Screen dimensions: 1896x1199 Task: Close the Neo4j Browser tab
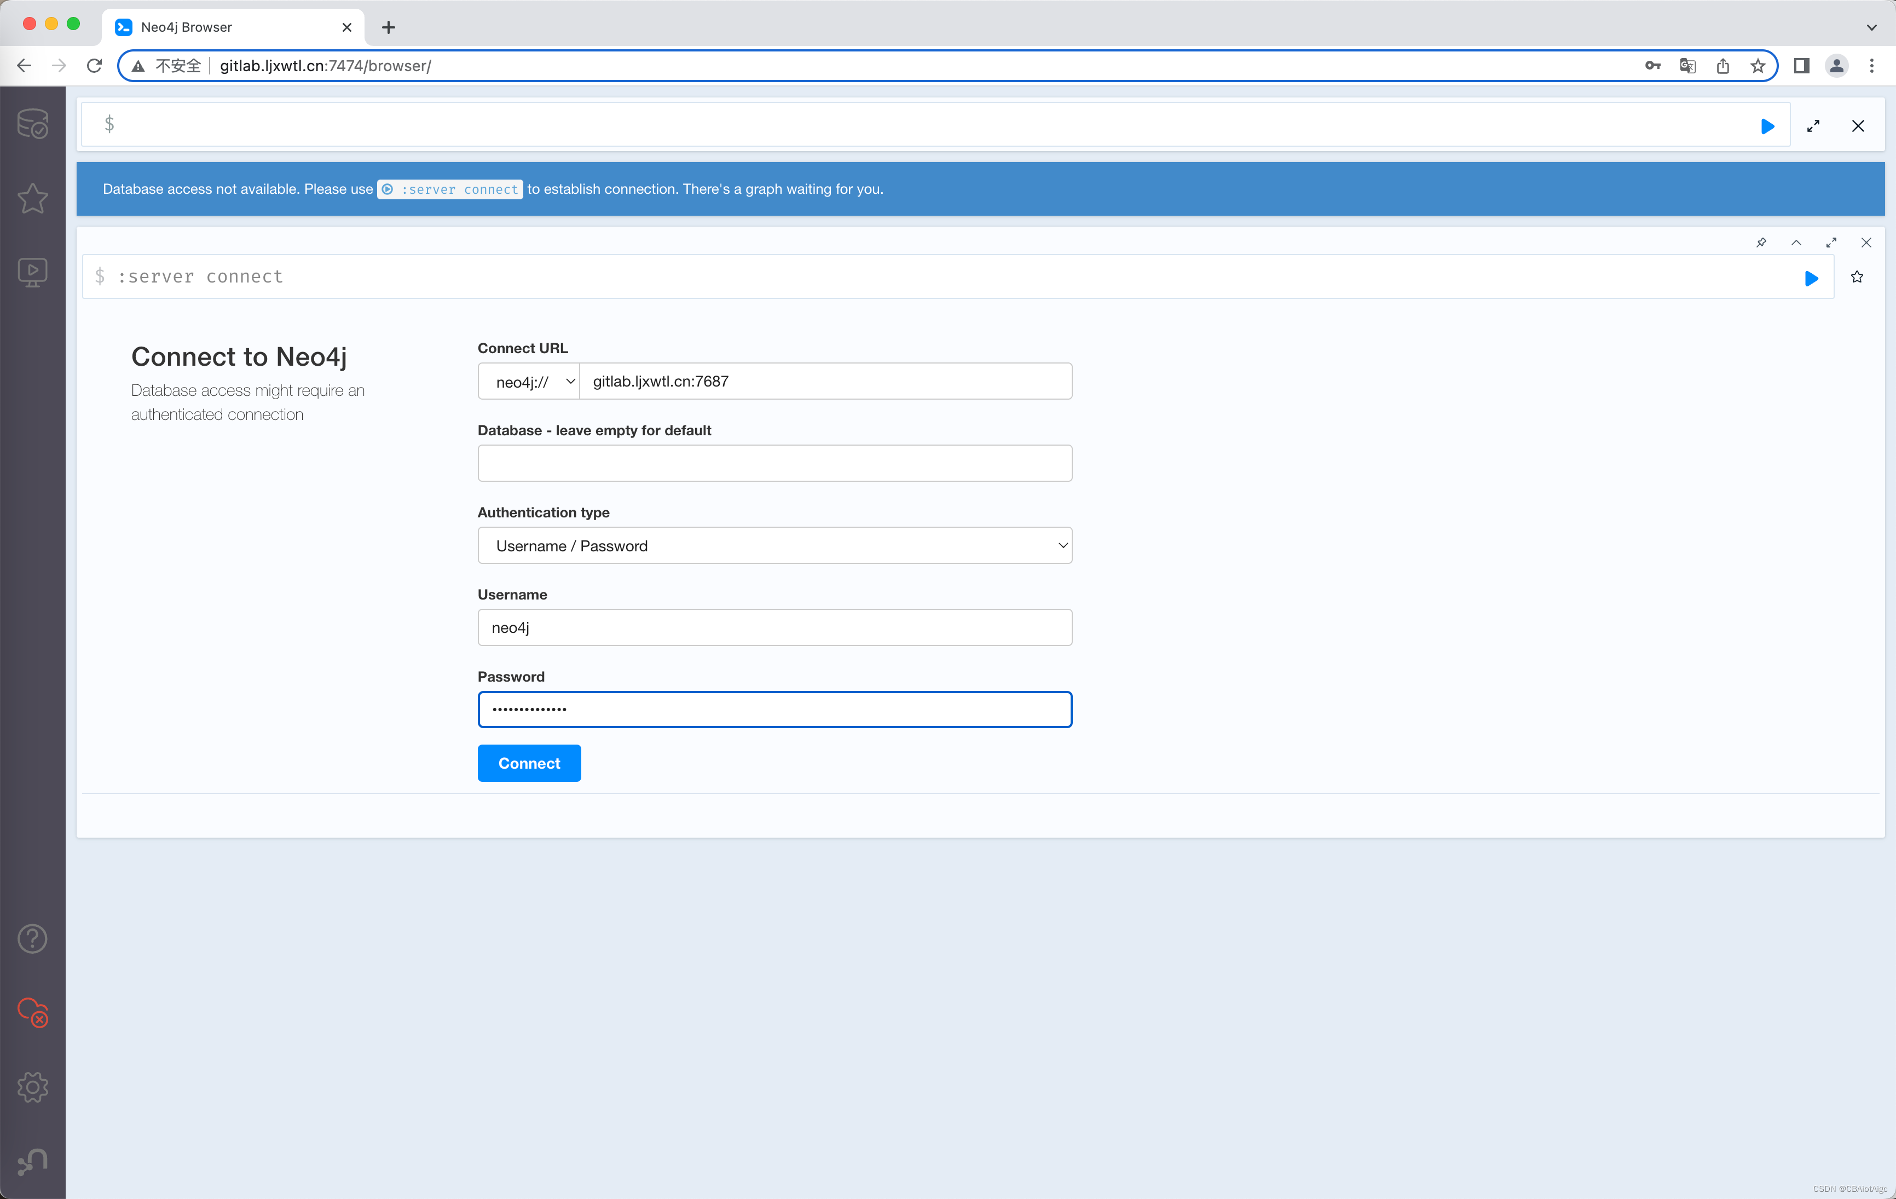pyautogui.click(x=346, y=27)
